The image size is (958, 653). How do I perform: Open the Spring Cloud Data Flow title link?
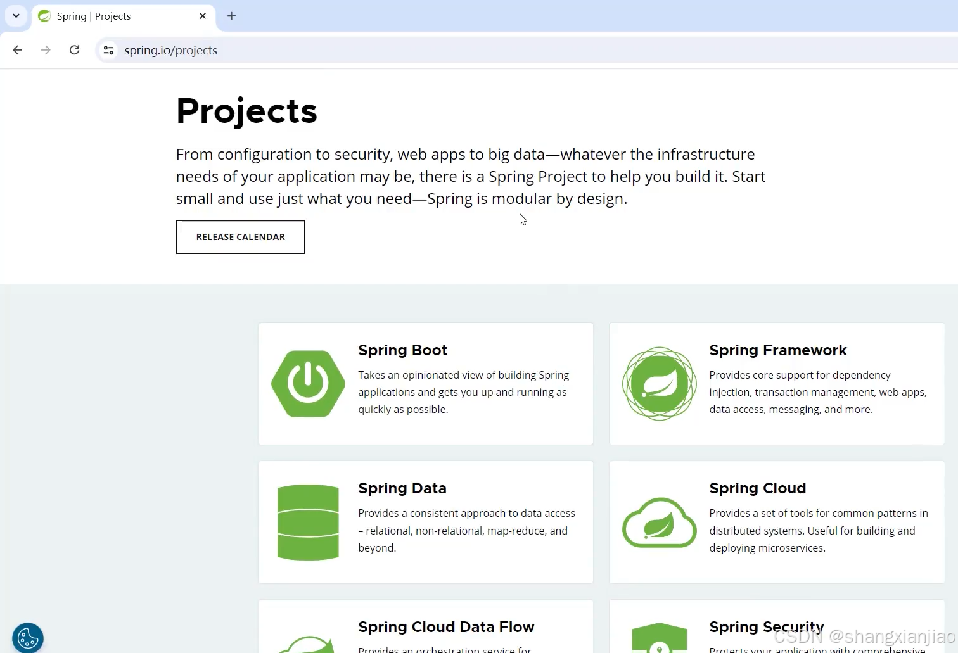pyautogui.click(x=446, y=627)
